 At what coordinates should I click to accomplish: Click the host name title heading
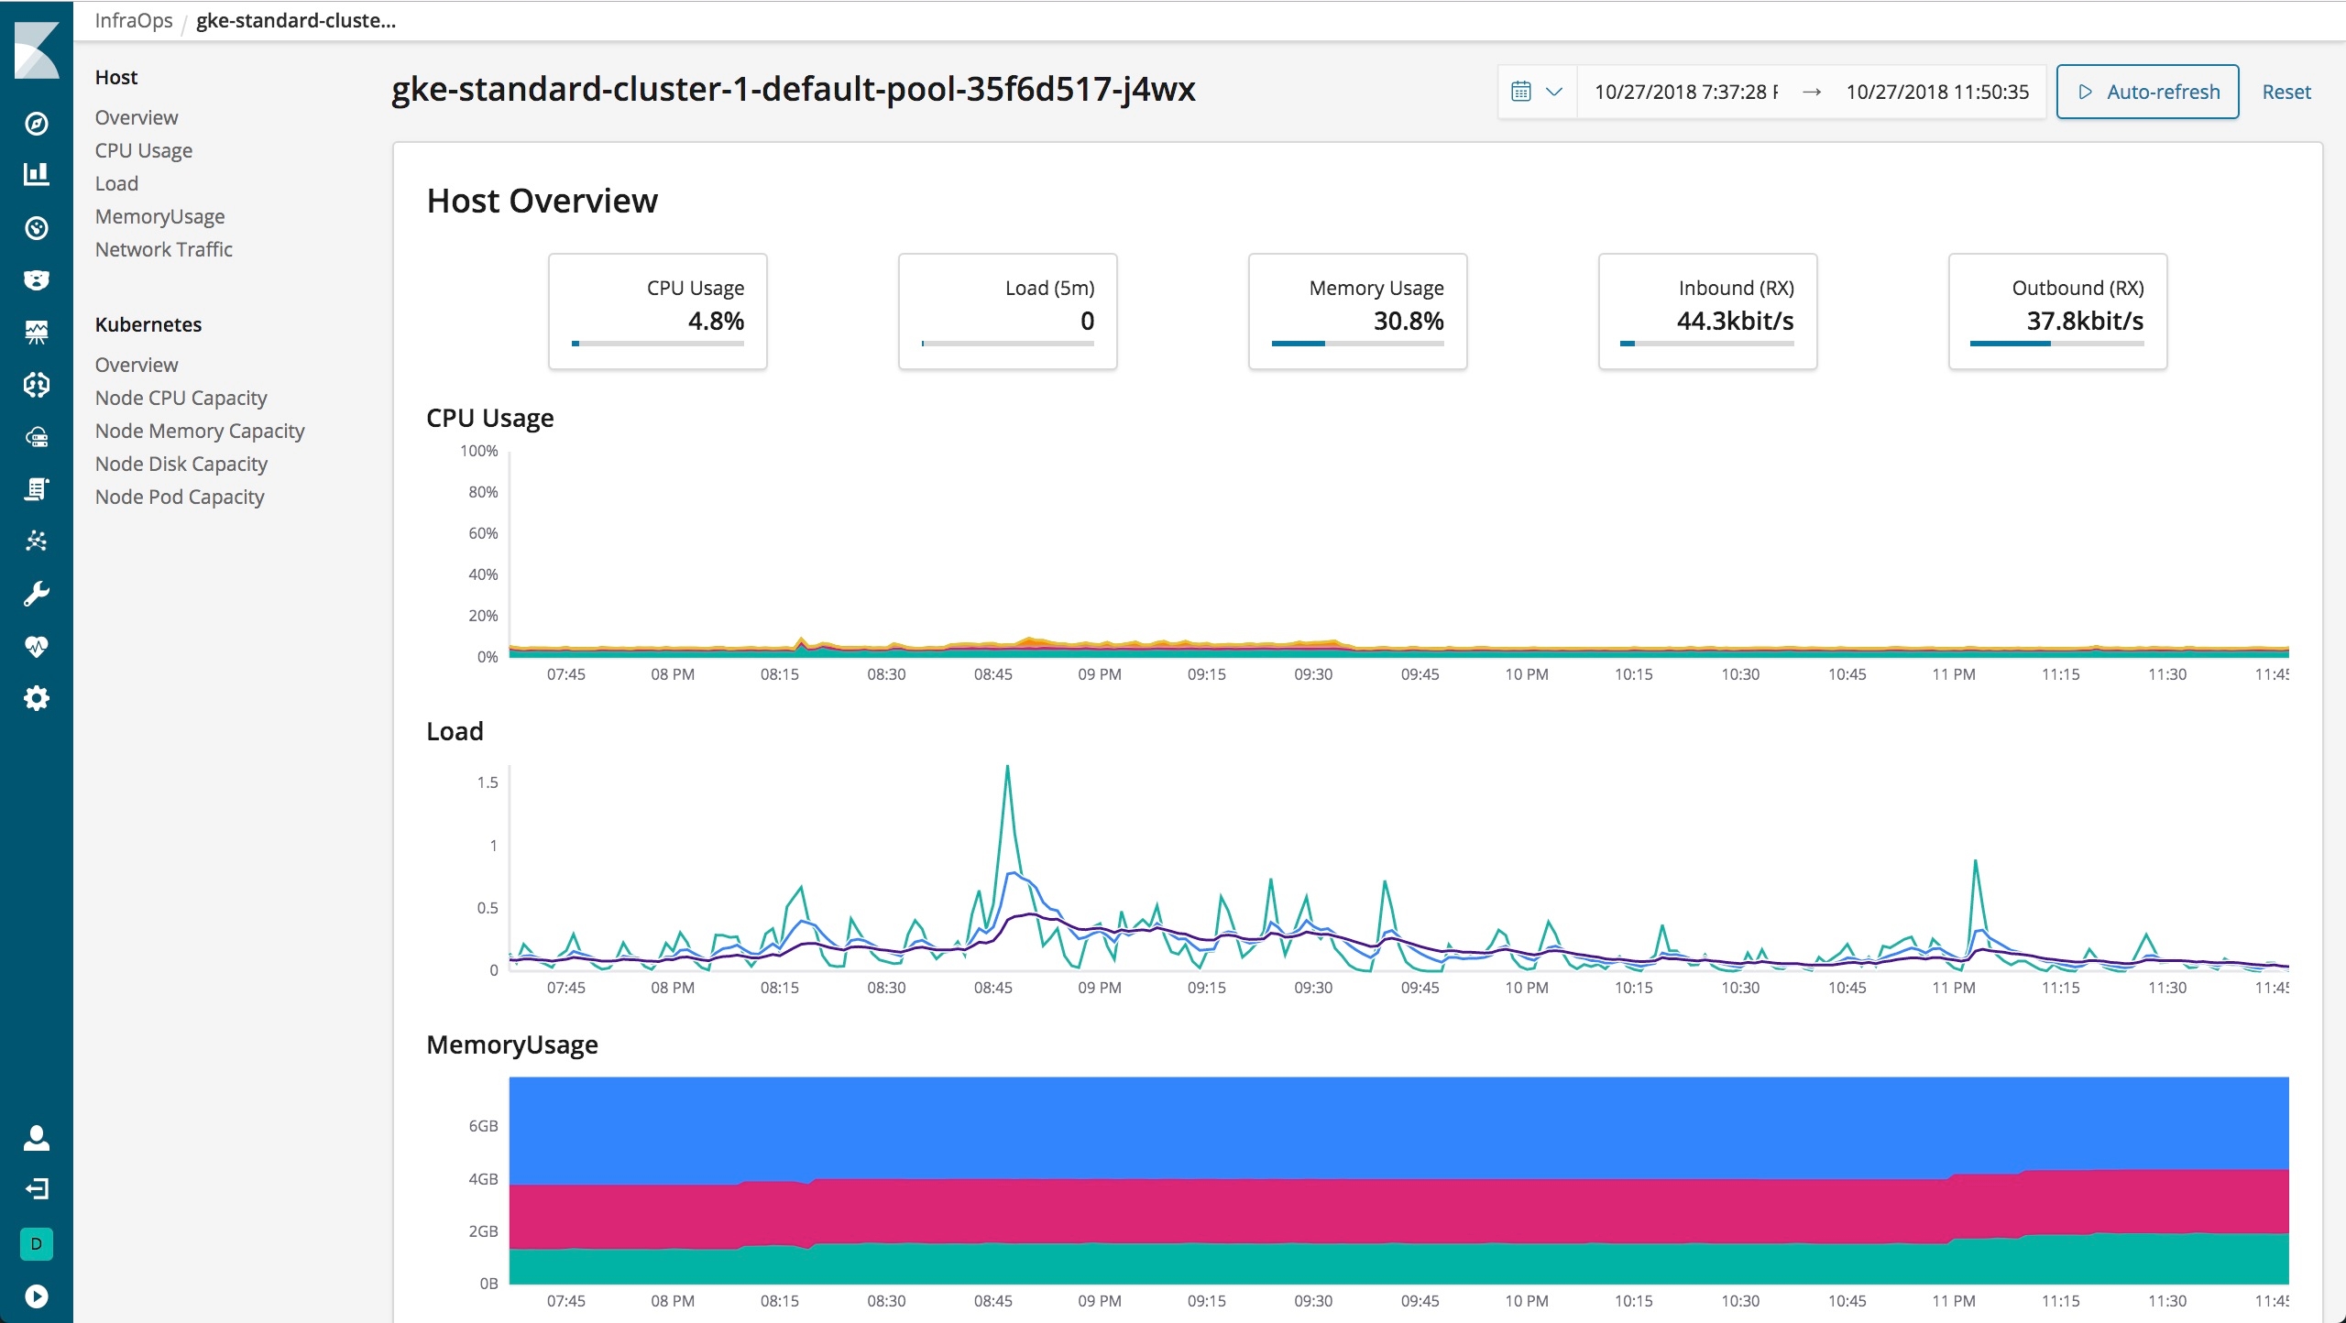(794, 89)
